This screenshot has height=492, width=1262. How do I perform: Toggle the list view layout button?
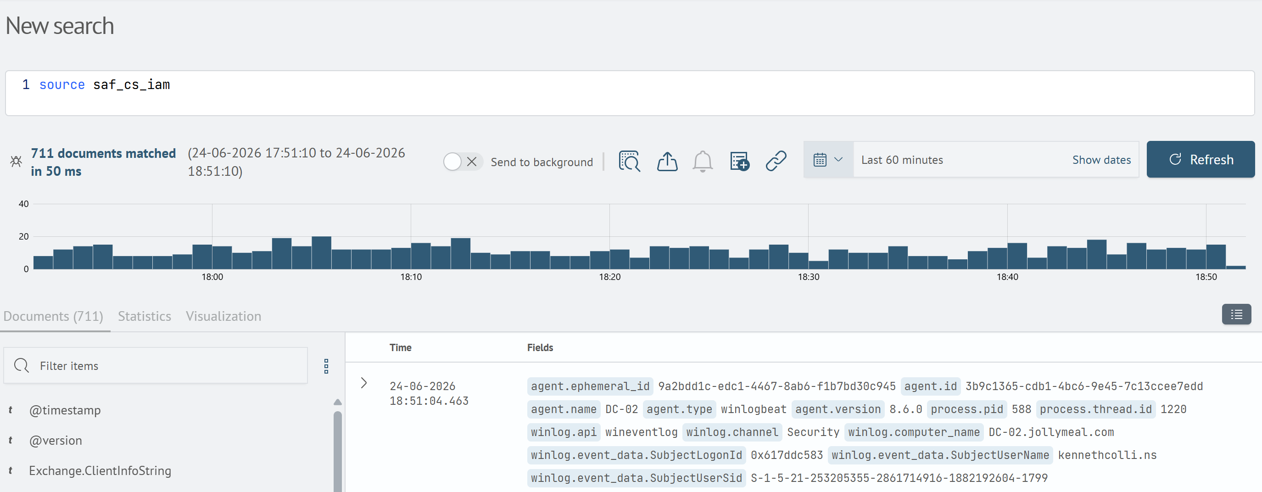(x=1236, y=314)
